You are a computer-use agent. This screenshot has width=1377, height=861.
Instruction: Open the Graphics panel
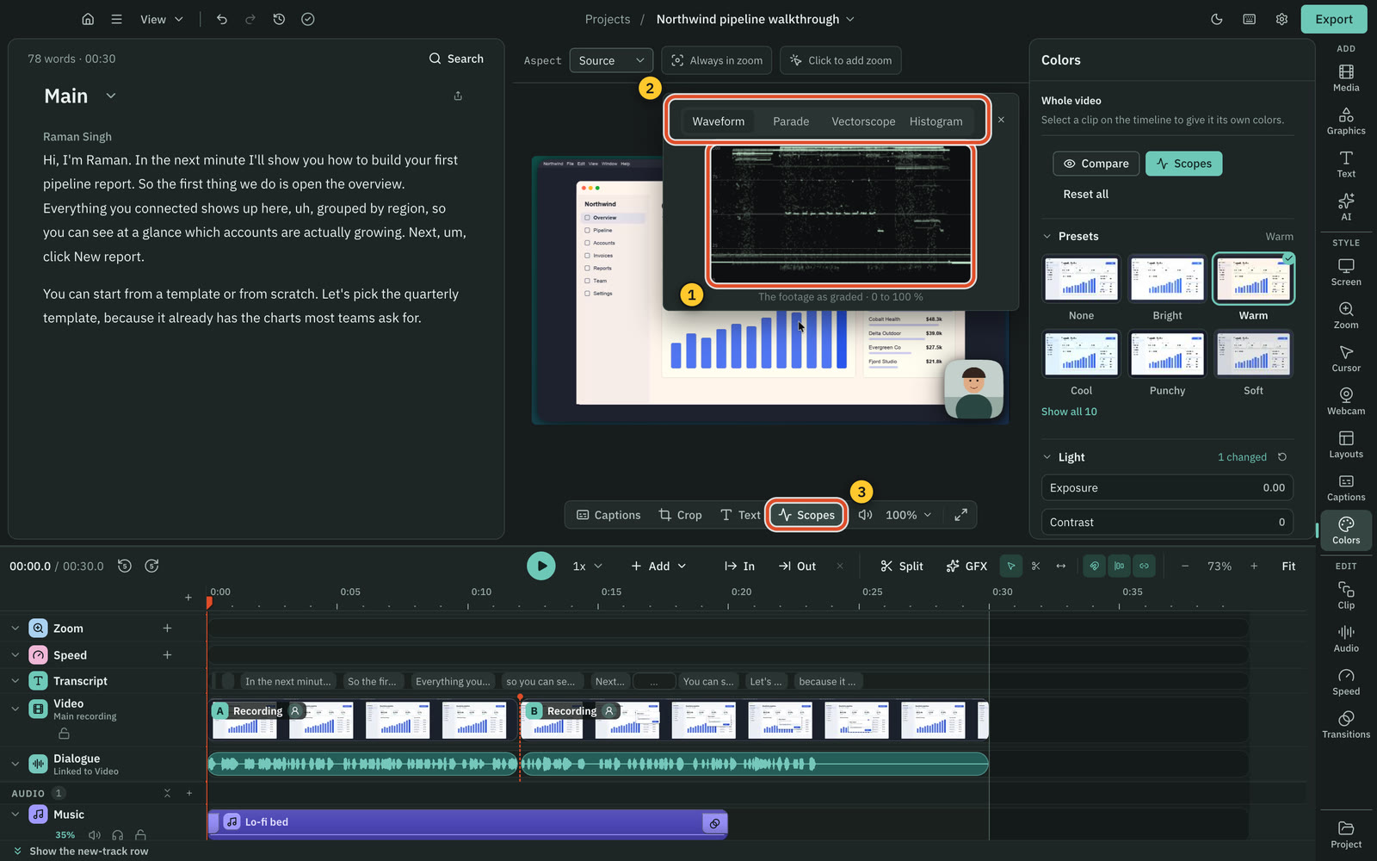pos(1346,121)
